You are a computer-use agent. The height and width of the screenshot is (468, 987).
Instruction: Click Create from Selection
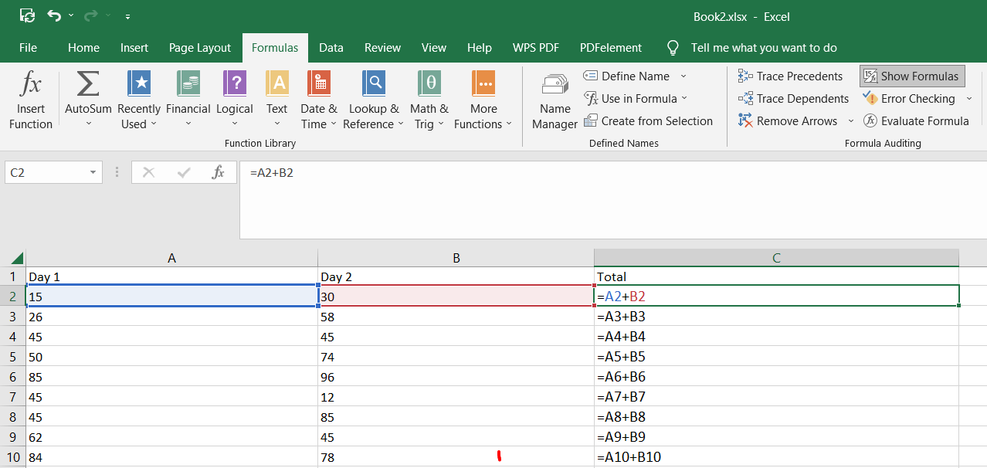click(x=650, y=120)
